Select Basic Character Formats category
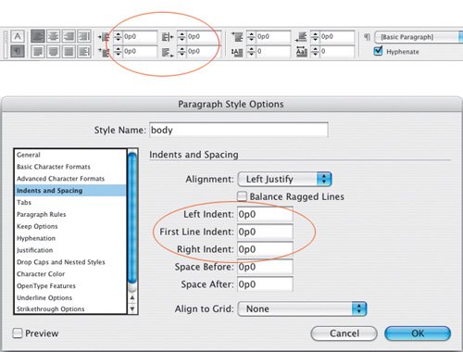The image size is (463, 352). [54, 167]
